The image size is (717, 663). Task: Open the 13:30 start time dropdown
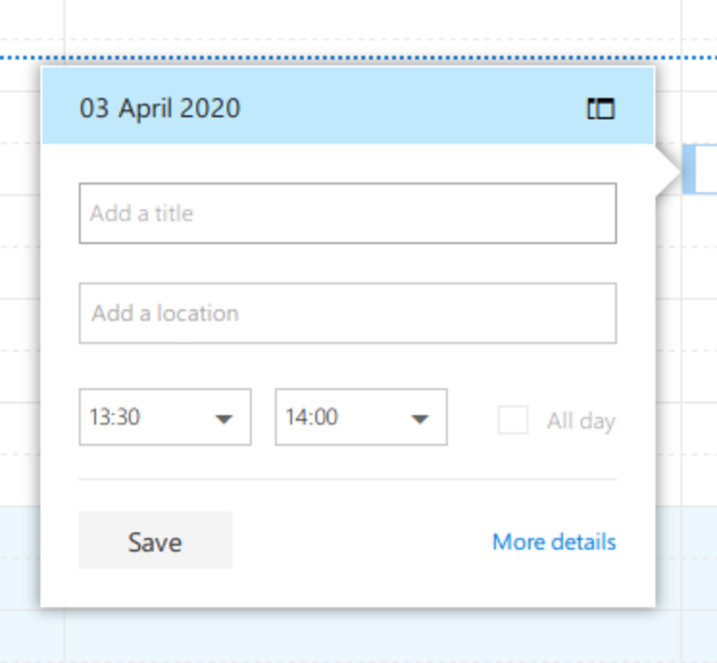(x=165, y=417)
